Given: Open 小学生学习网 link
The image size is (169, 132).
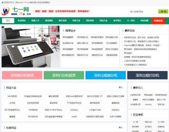Looking at the screenshot, I should click(95, 110).
